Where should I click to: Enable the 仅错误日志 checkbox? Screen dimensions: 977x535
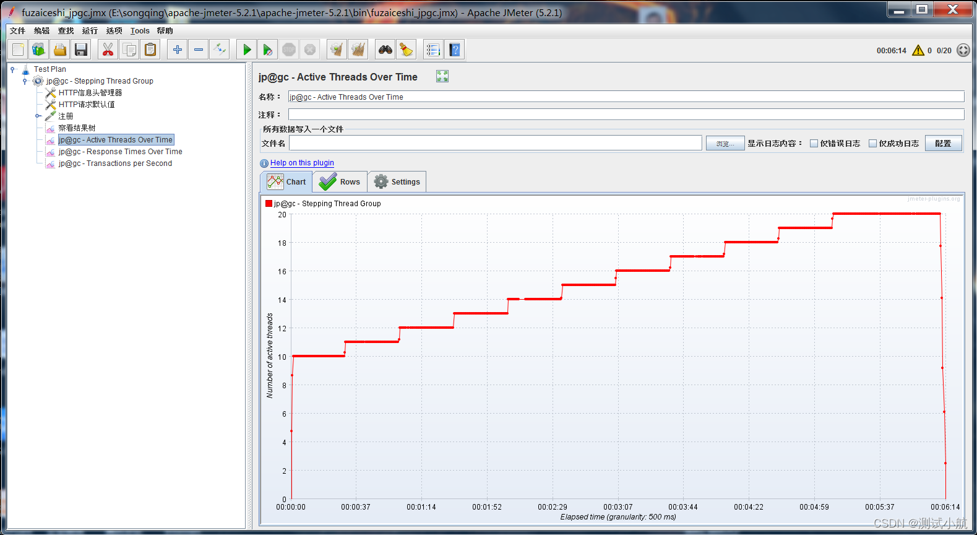click(814, 144)
